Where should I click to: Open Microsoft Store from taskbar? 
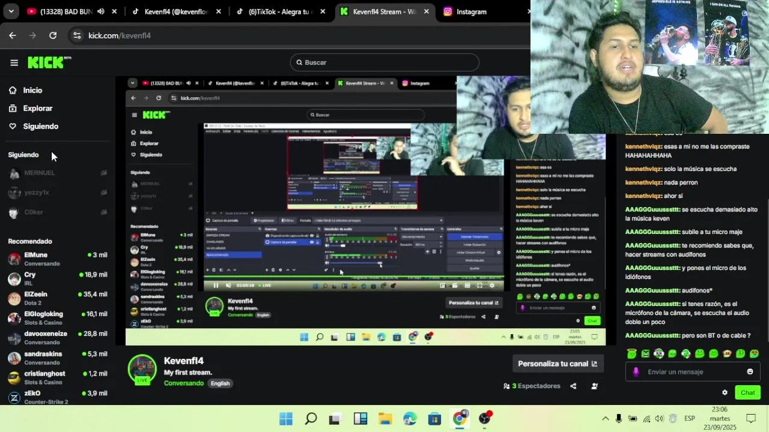point(434,419)
